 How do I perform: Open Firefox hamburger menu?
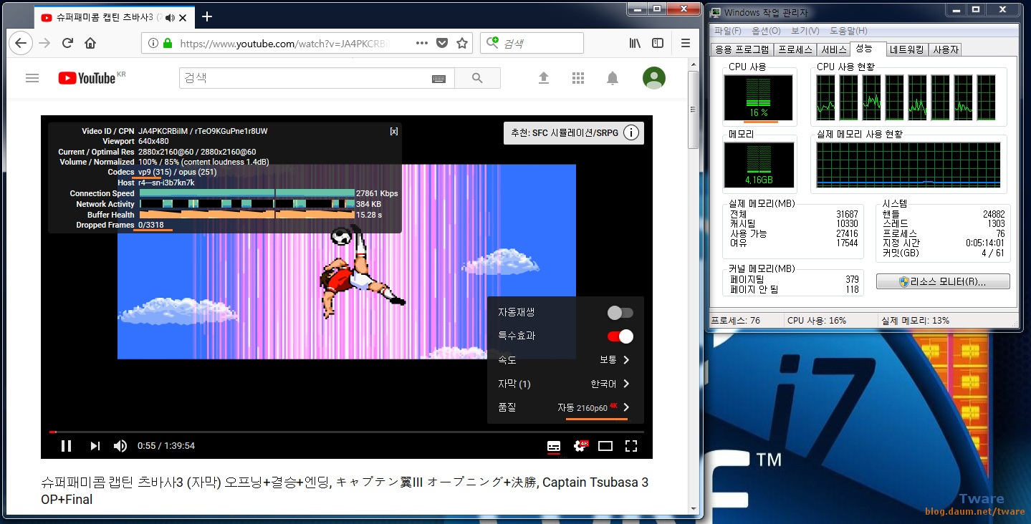click(686, 43)
